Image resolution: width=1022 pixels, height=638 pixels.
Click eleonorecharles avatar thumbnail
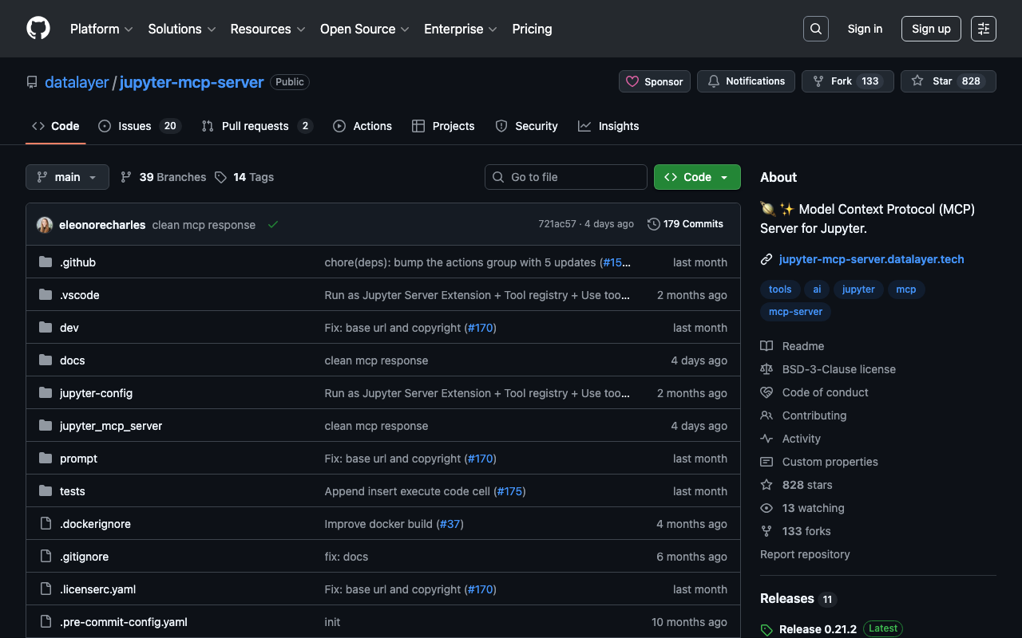[x=45, y=225]
